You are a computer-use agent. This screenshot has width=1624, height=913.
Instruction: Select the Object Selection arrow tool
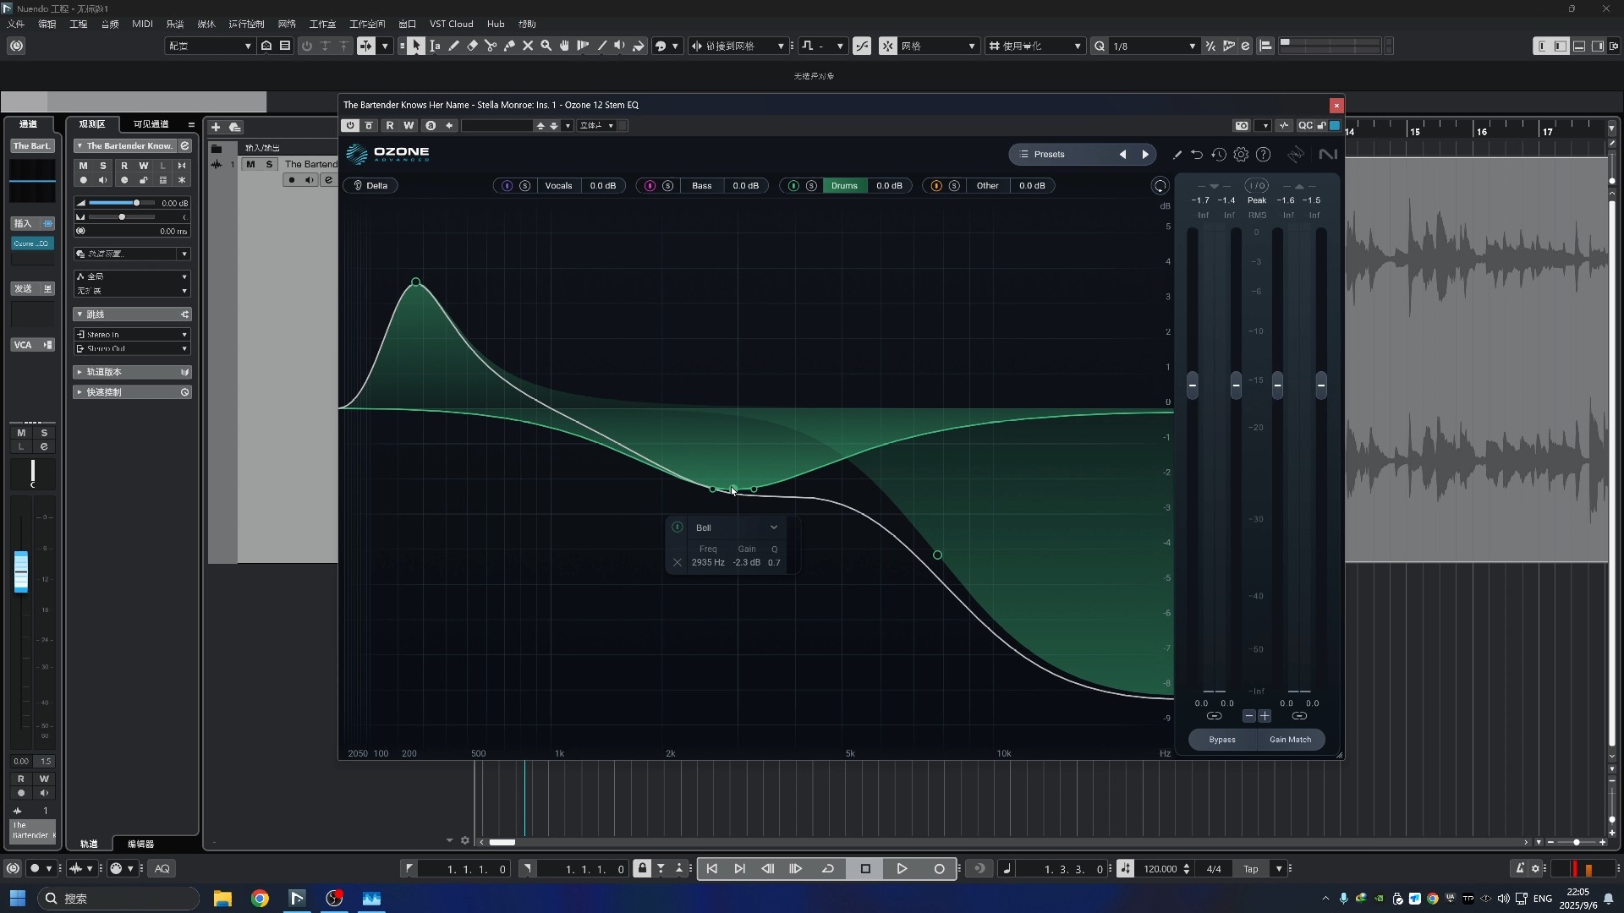click(x=416, y=46)
